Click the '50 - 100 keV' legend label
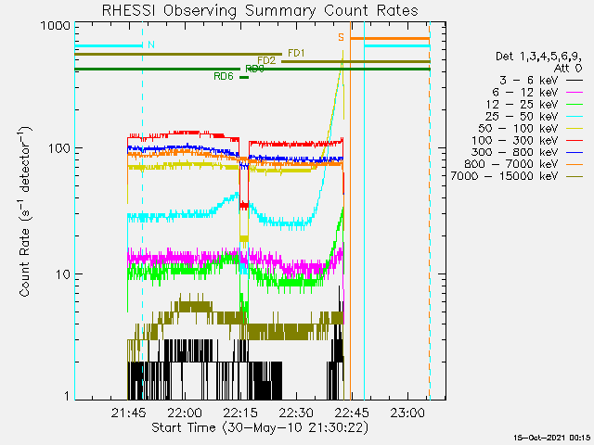 (518, 128)
